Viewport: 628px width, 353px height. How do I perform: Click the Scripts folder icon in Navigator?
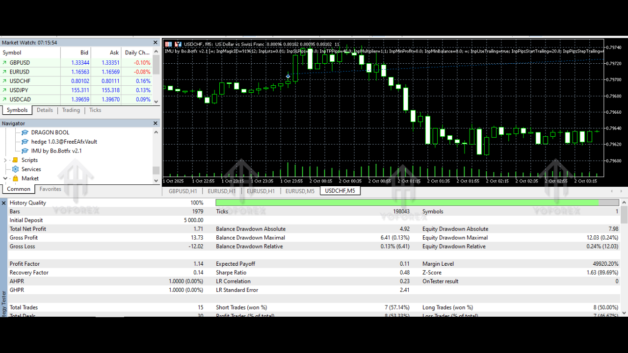coord(15,160)
